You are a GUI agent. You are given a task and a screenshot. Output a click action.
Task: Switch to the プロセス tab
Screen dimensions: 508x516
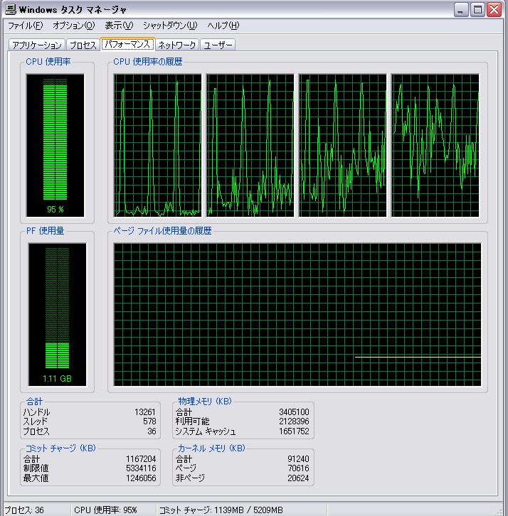coord(83,45)
